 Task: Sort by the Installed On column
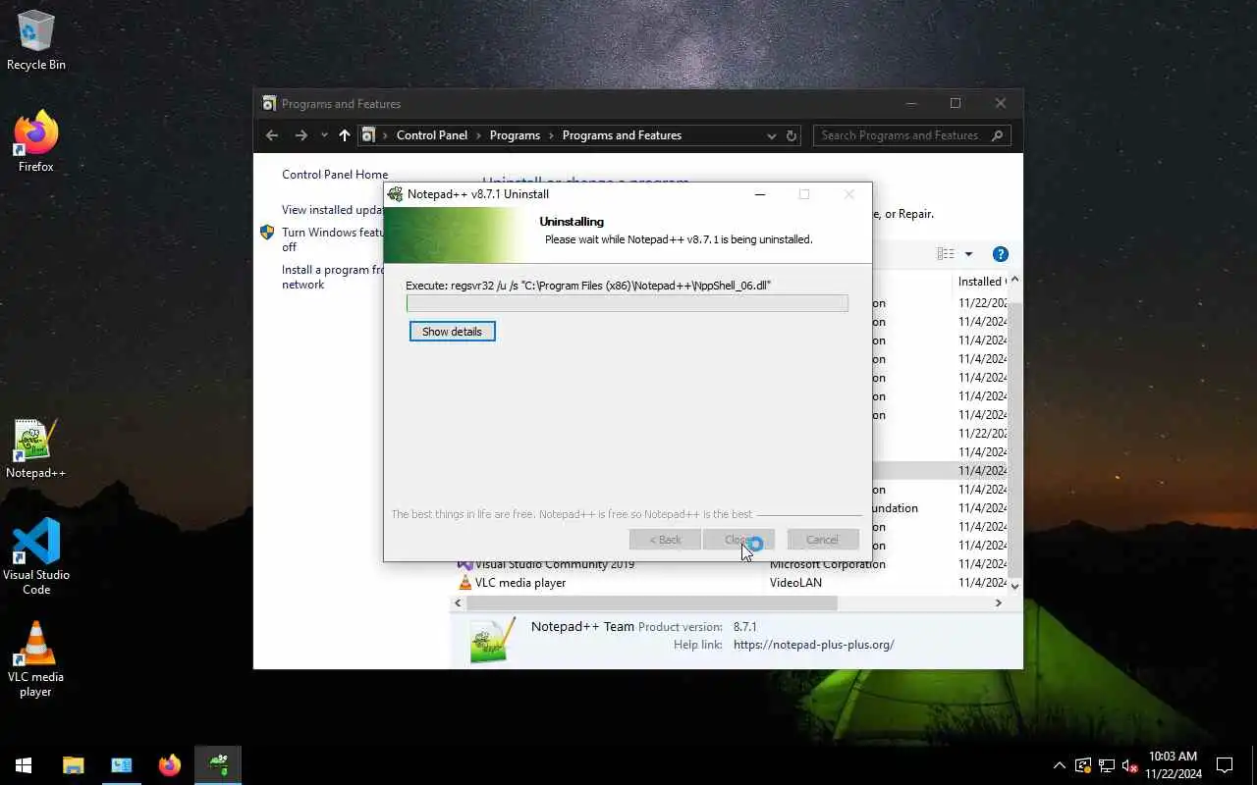(x=981, y=282)
